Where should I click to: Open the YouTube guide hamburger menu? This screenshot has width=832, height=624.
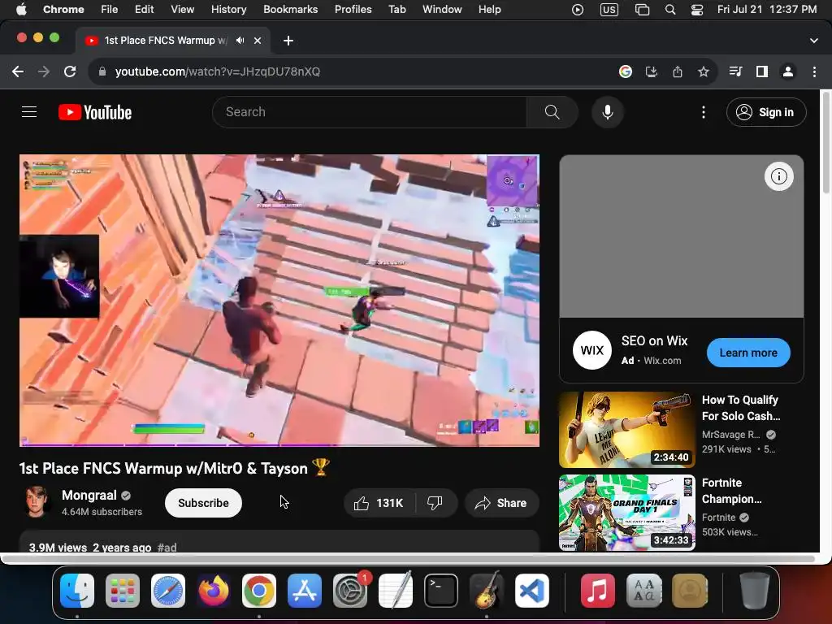coord(29,112)
